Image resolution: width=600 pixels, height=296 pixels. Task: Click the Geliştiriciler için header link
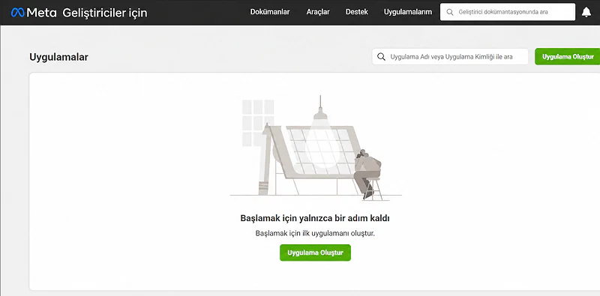tap(104, 13)
